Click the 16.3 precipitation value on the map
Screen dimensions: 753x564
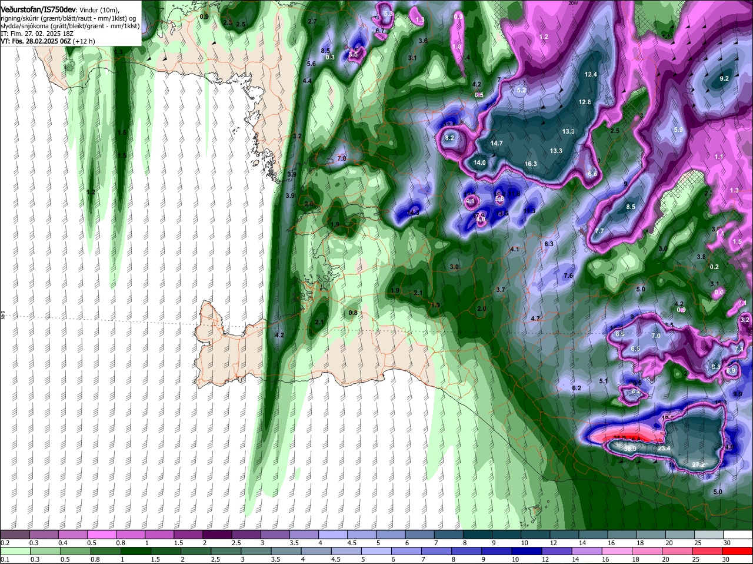(531, 164)
